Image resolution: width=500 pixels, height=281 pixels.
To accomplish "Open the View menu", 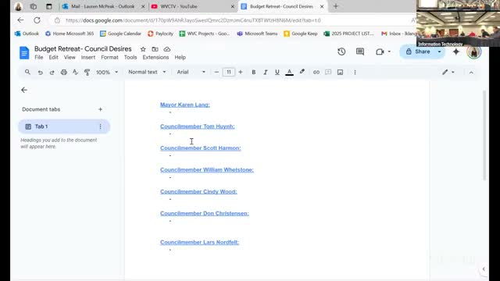I will [x=70, y=57].
